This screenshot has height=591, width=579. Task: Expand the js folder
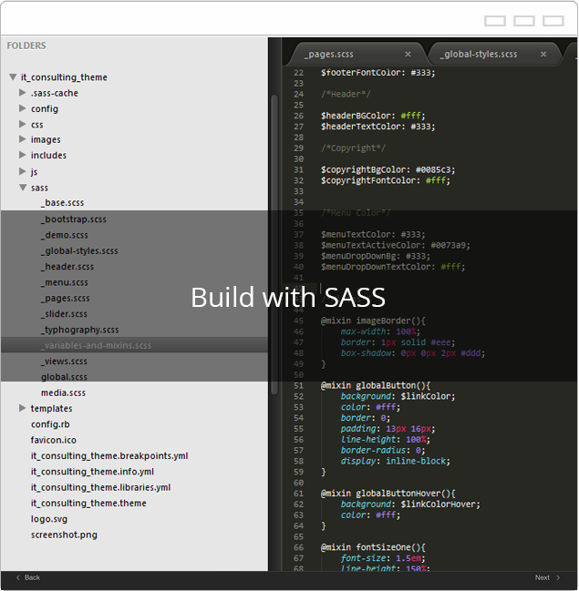[23, 171]
